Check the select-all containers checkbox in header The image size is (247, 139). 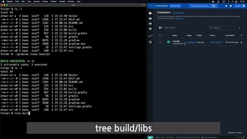pos(160,36)
